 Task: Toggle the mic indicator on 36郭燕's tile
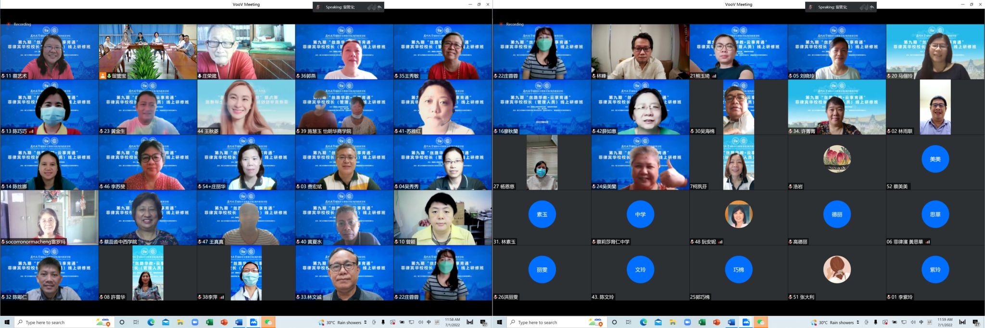tap(298, 76)
